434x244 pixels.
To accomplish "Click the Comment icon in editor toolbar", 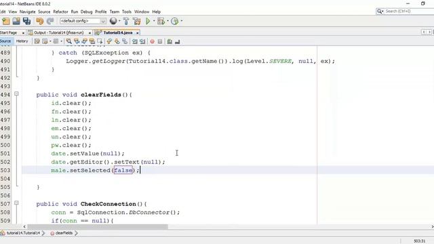I will pyautogui.click(x=170, y=41).
